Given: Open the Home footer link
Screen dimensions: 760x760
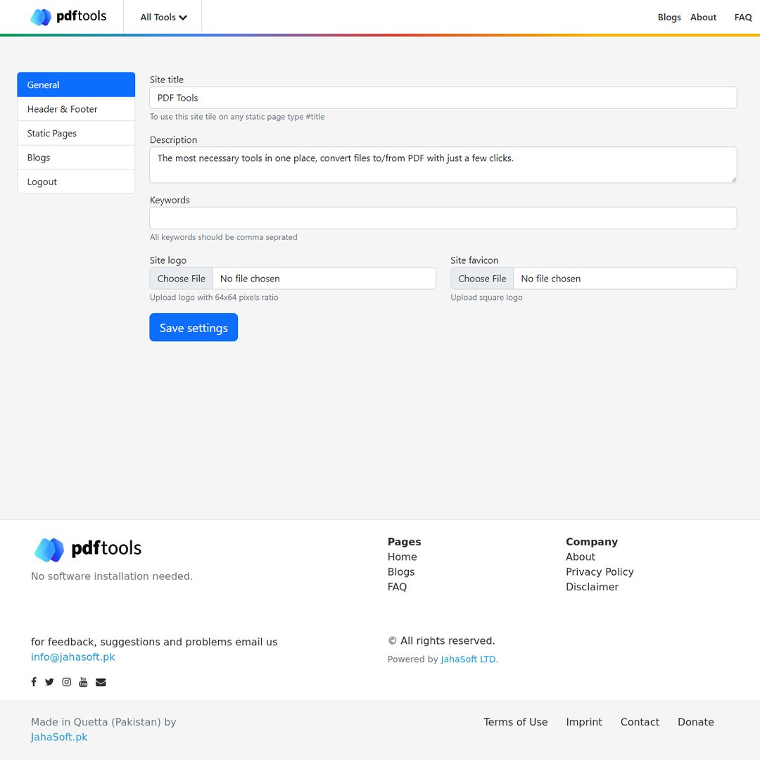Looking at the screenshot, I should click(403, 557).
